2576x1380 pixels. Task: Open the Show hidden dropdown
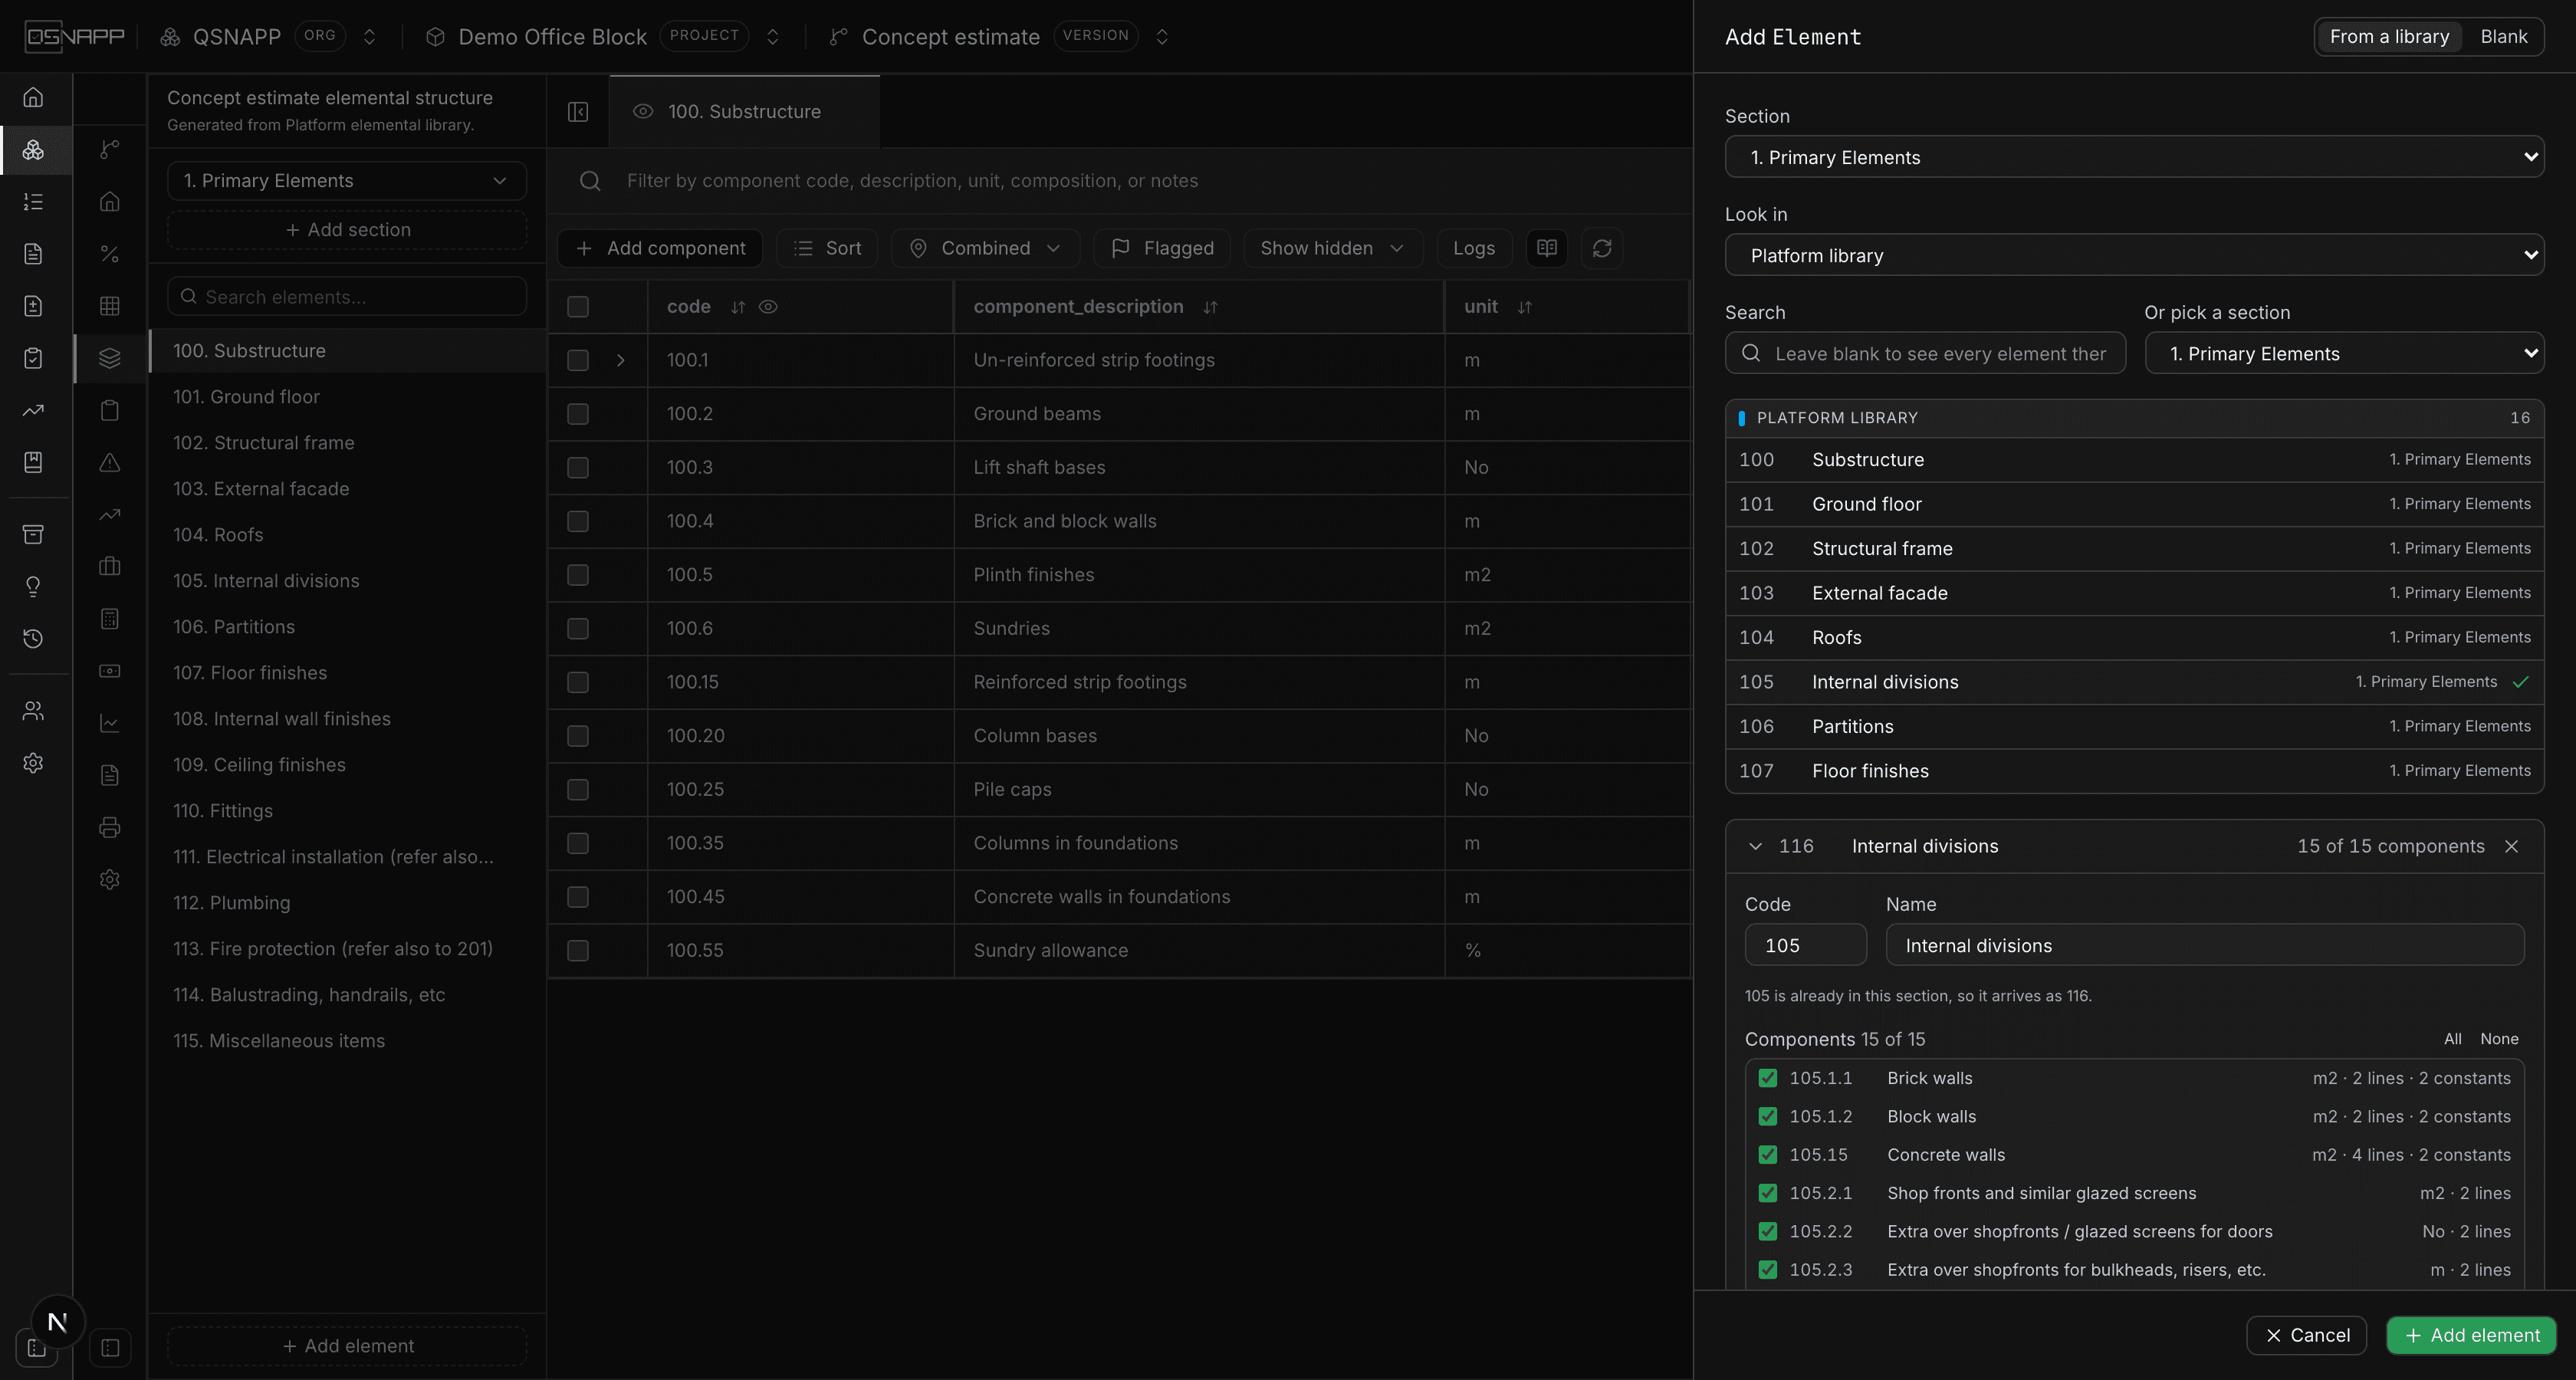click(x=1332, y=248)
